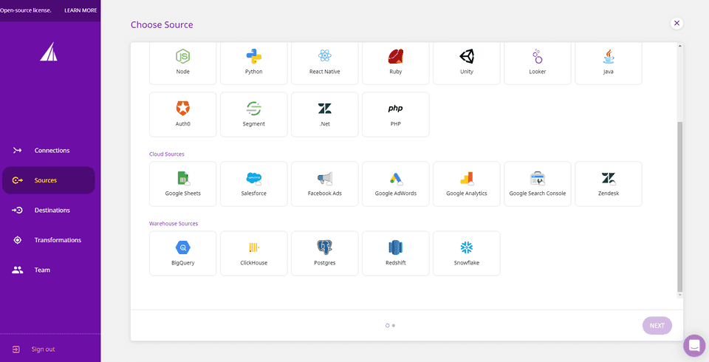Pick the Facebook Ads source
Viewport: 709px width, 362px height.
pyautogui.click(x=325, y=184)
